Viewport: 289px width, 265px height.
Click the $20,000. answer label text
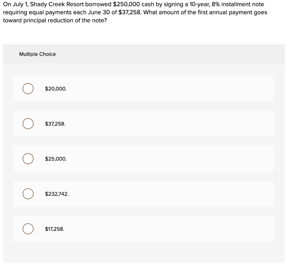coord(56,89)
